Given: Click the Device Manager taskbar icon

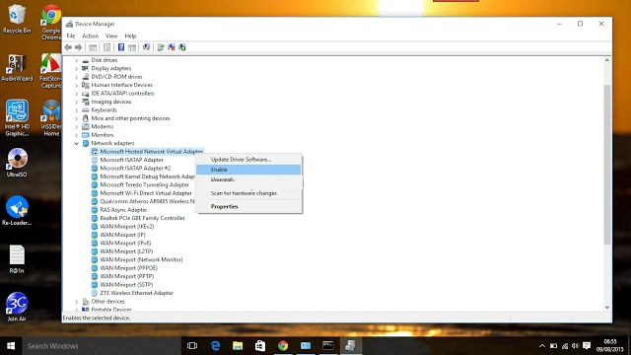Looking at the screenshot, I should coord(351,346).
